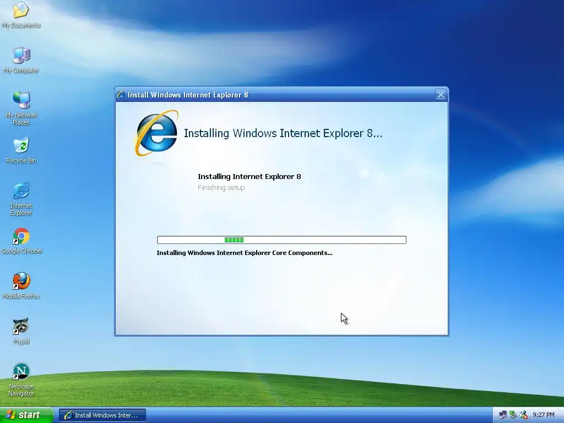
Task: Click the 'Finishing setup' step text
Action: (x=221, y=188)
